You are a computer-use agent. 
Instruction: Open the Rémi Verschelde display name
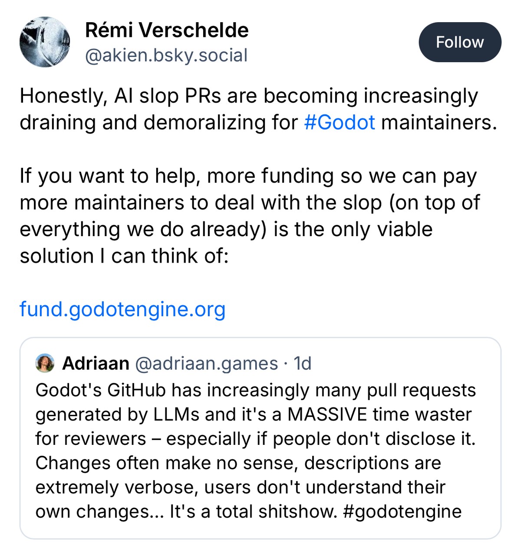click(x=167, y=30)
